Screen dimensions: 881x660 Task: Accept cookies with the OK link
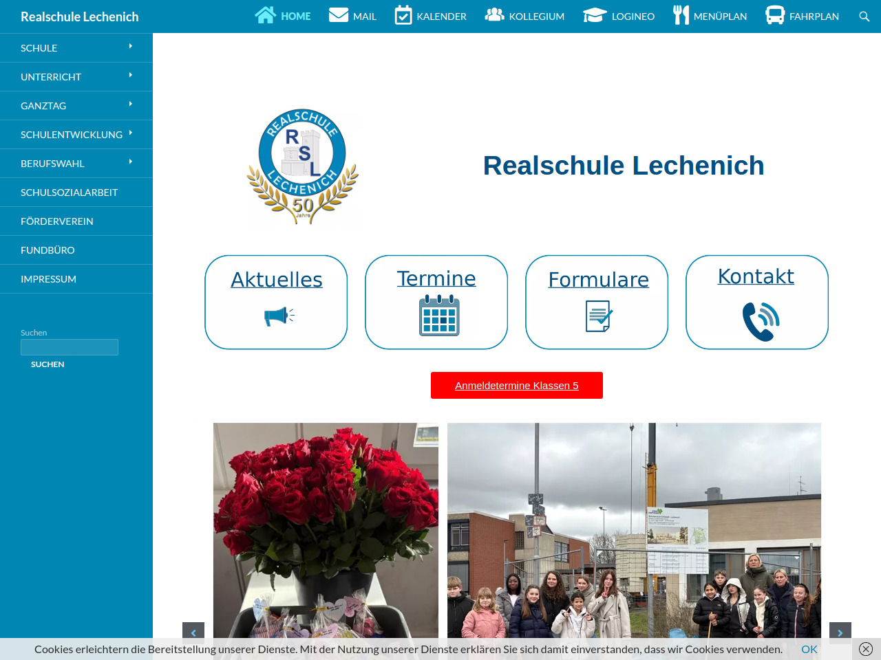[x=809, y=649]
